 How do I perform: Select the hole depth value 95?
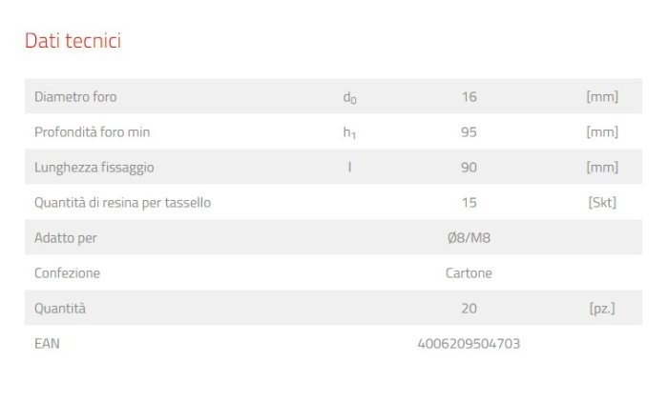(x=469, y=132)
